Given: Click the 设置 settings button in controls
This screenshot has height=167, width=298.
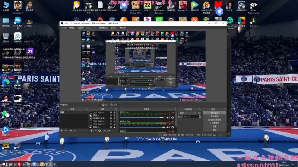Looking at the screenshot, I should click(215, 127).
